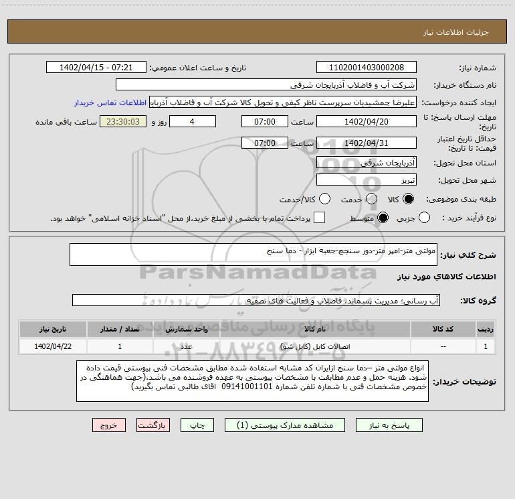Toggle the اسناد خزانه اسلامی payment checkbox
Viewport: 515px width, 499px height.
click(319, 218)
